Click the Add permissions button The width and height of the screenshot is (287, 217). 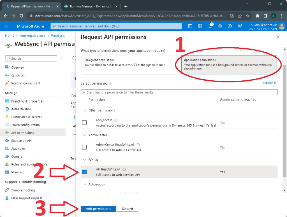click(98, 209)
